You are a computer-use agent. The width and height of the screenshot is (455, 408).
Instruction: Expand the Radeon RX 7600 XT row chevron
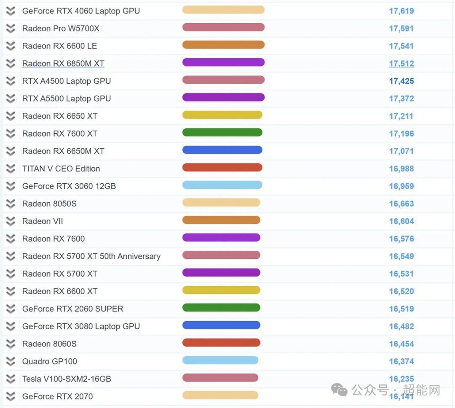tap(11, 134)
